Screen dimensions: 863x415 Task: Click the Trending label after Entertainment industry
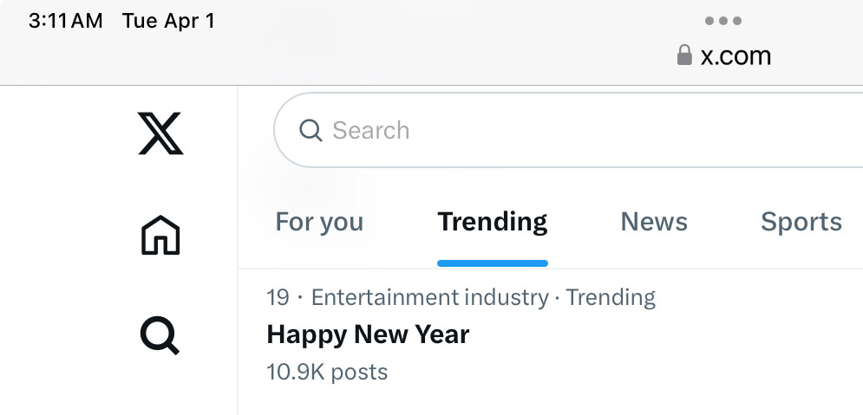(611, 297)
